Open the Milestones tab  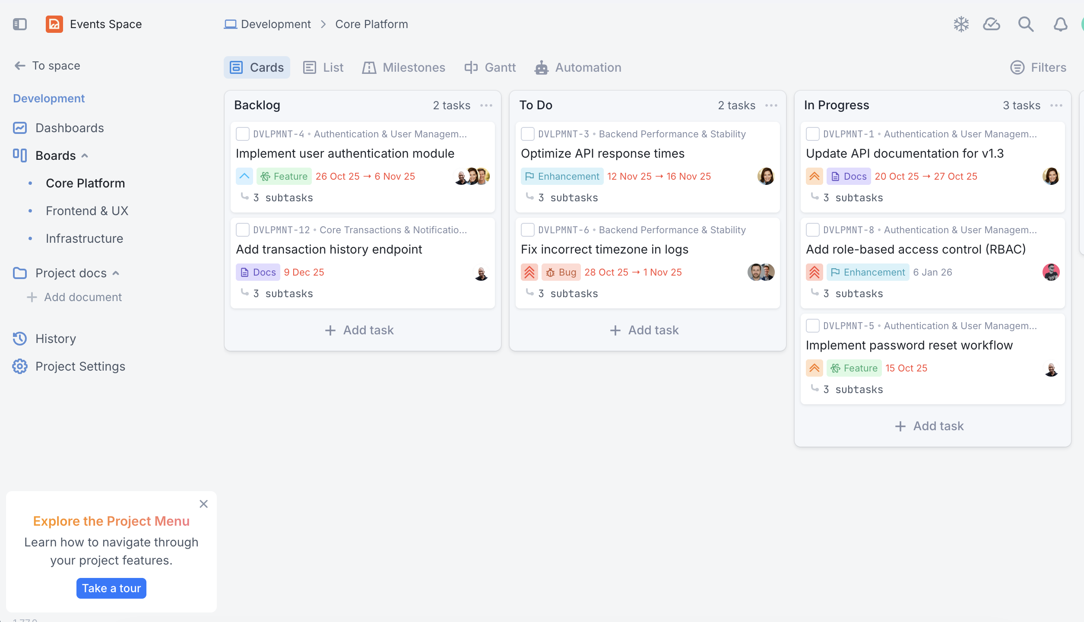[404, 67]
